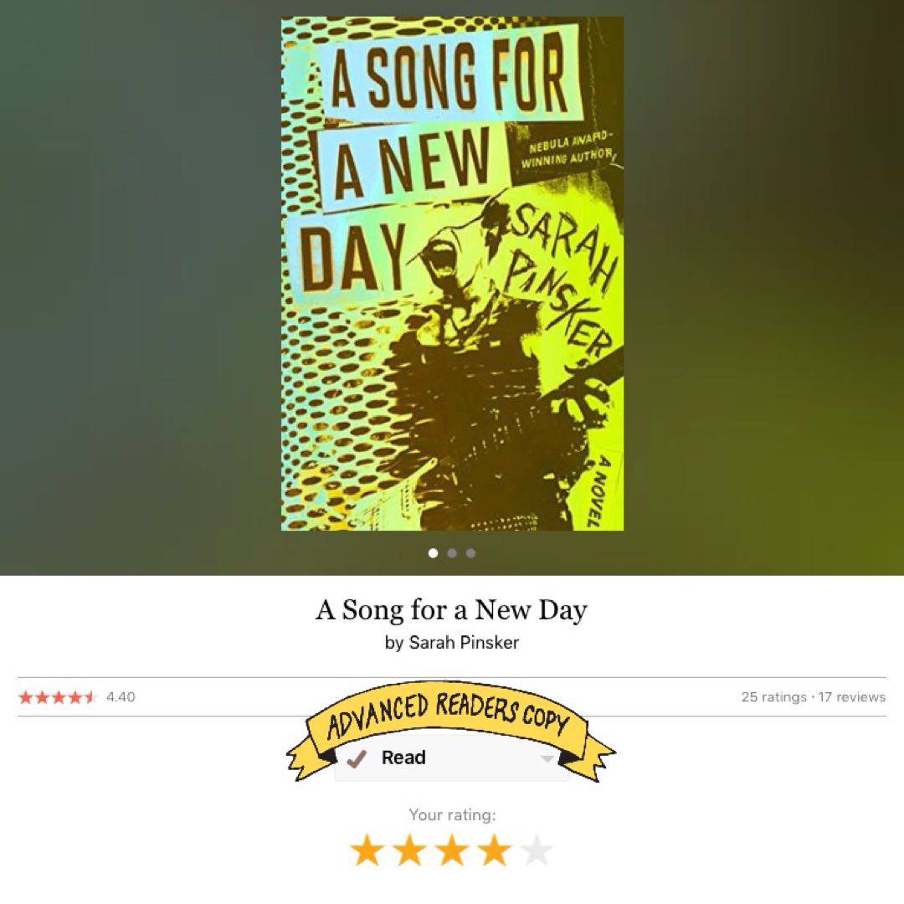The height and width of the screenshot is (904, 904).
Task: Rate the book five stars
Action: click(x=537, y=850)
